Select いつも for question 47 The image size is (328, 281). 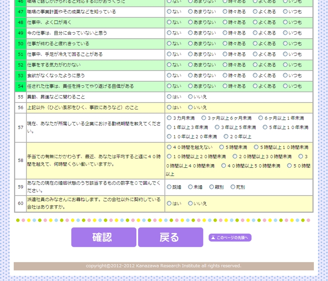click(285, 12)
